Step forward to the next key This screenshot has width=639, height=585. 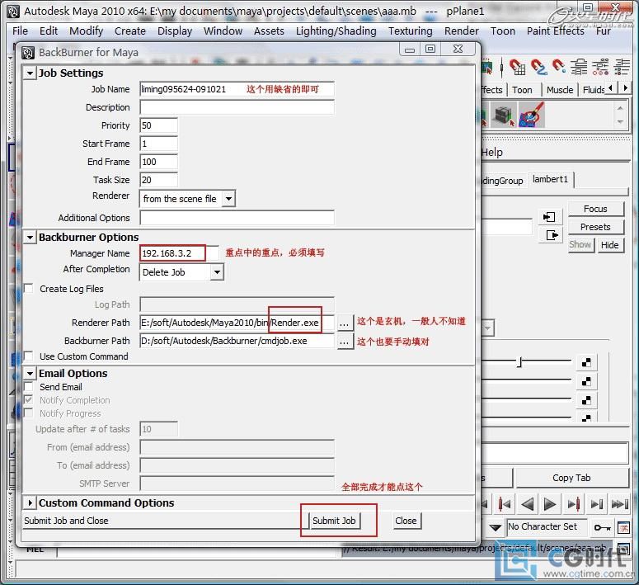[573, 504]
